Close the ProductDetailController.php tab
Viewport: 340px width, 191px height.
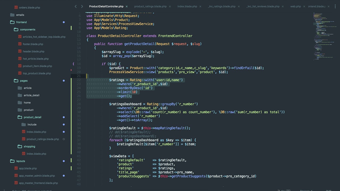pos(127,6)
